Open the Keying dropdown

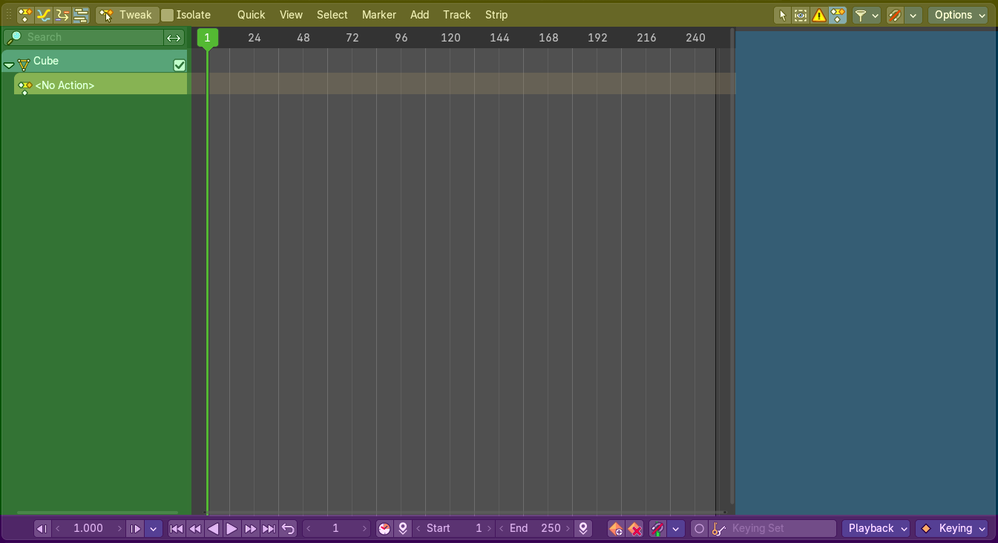click(952, 529)
